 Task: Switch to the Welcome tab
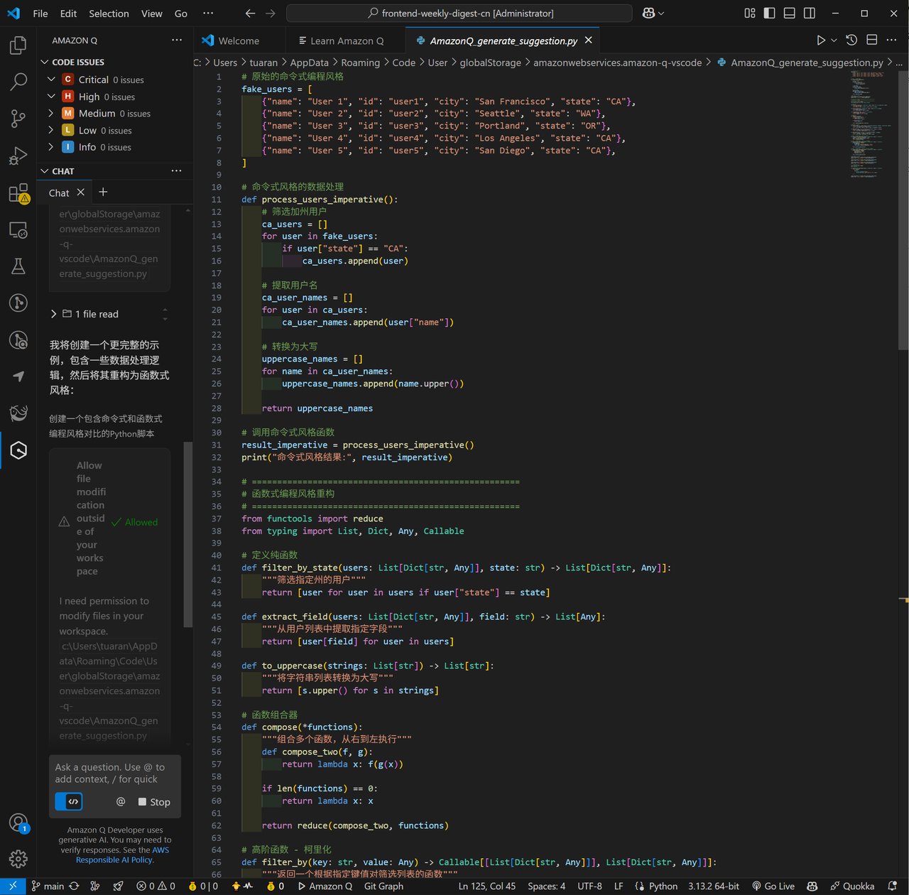[240, 40]
